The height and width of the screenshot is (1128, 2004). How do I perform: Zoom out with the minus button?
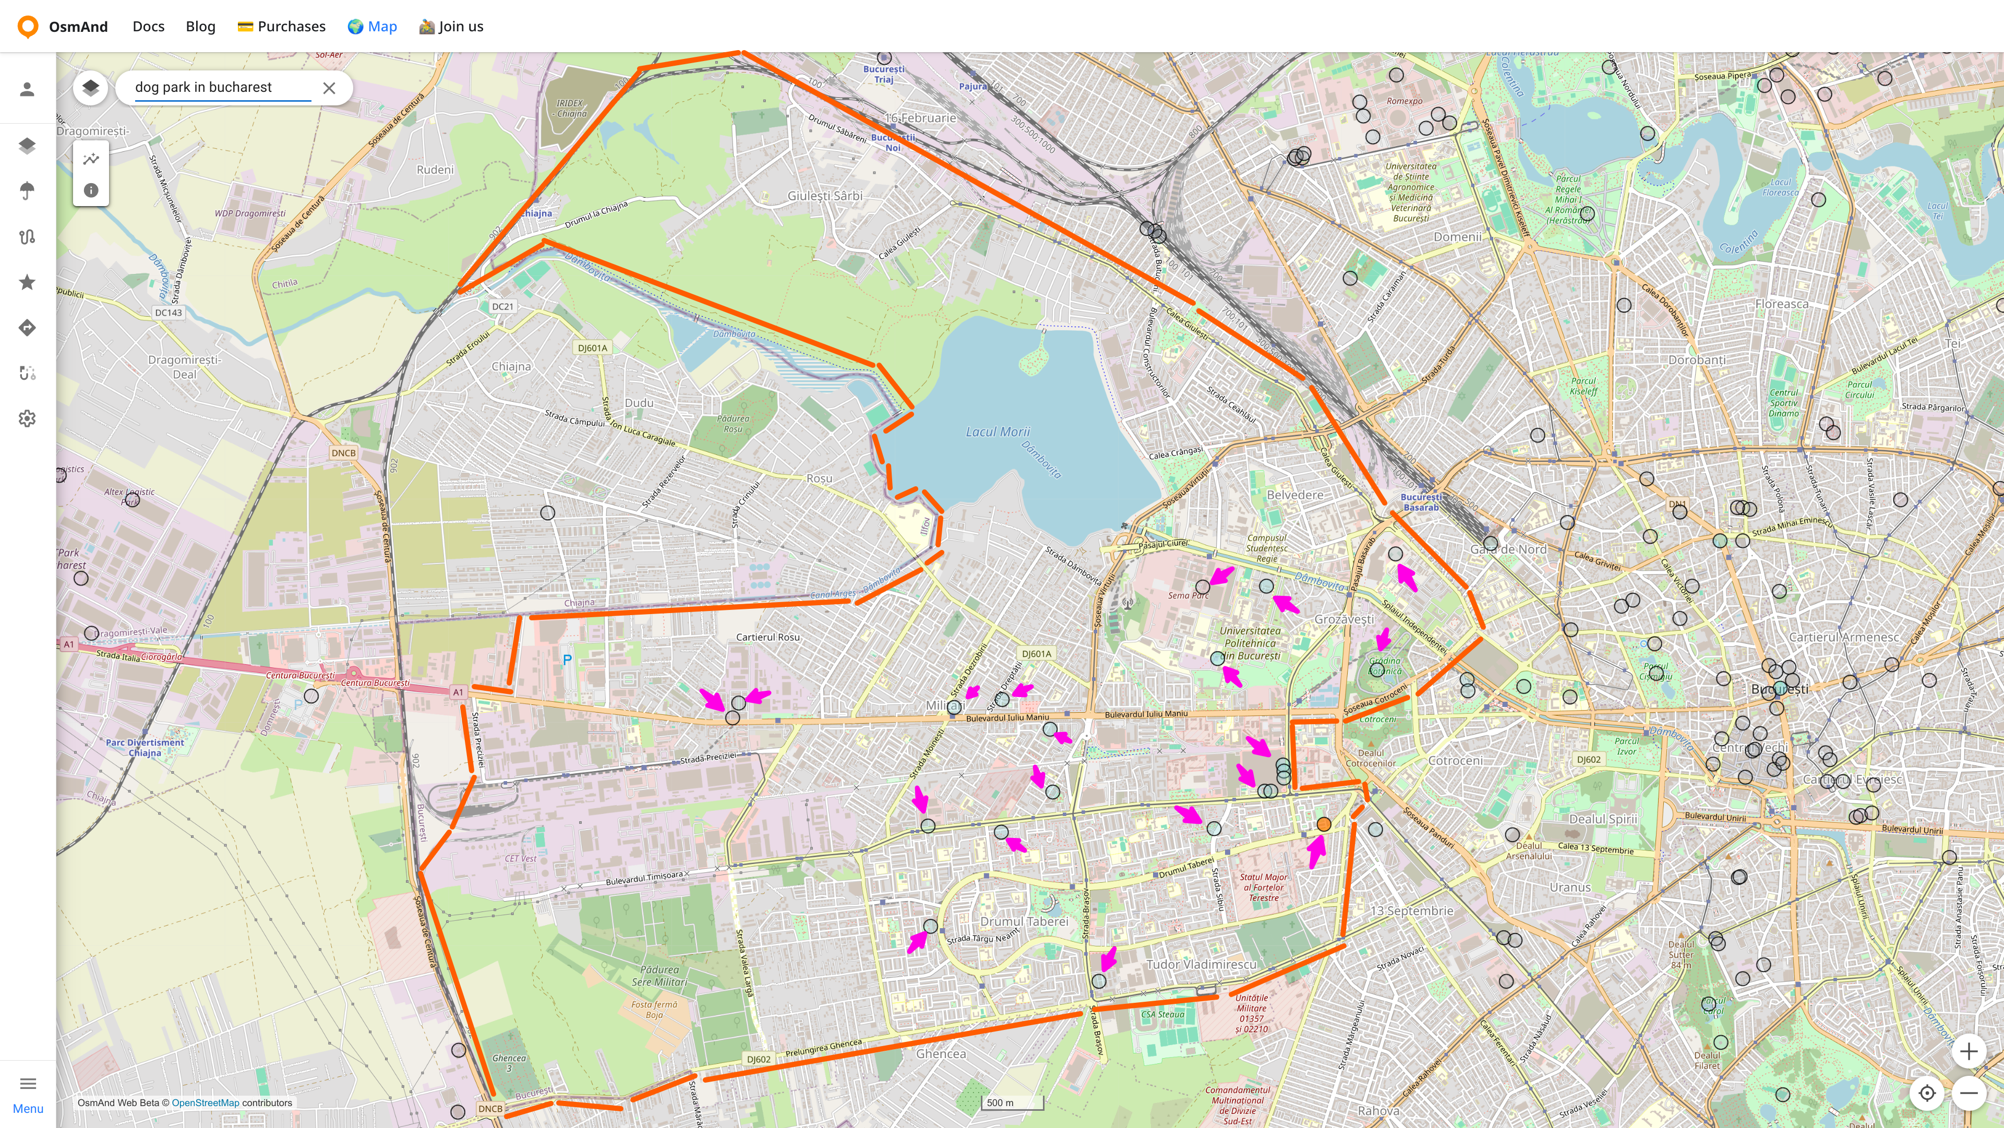(x=1968, y=1093)
